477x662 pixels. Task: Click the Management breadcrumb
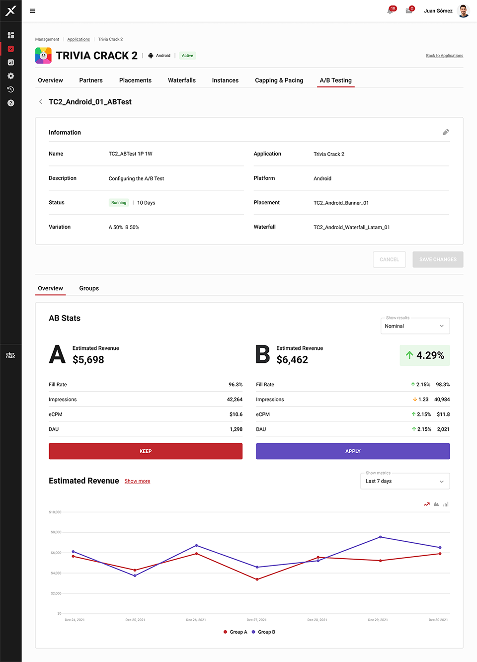47,39
